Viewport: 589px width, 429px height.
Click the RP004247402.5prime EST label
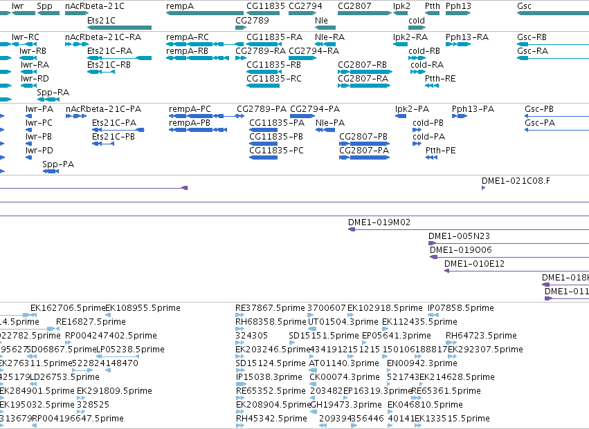(x=111, y=336)
